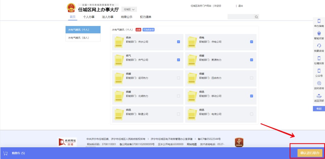
Task: Open 智能问答 robot assistant icon
Action: pyautogui.click(x=319, y=33)
